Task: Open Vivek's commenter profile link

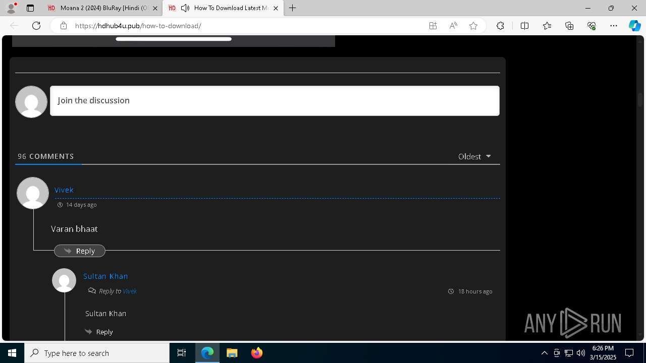Action: pyautogui.click(x=64, y=190)
